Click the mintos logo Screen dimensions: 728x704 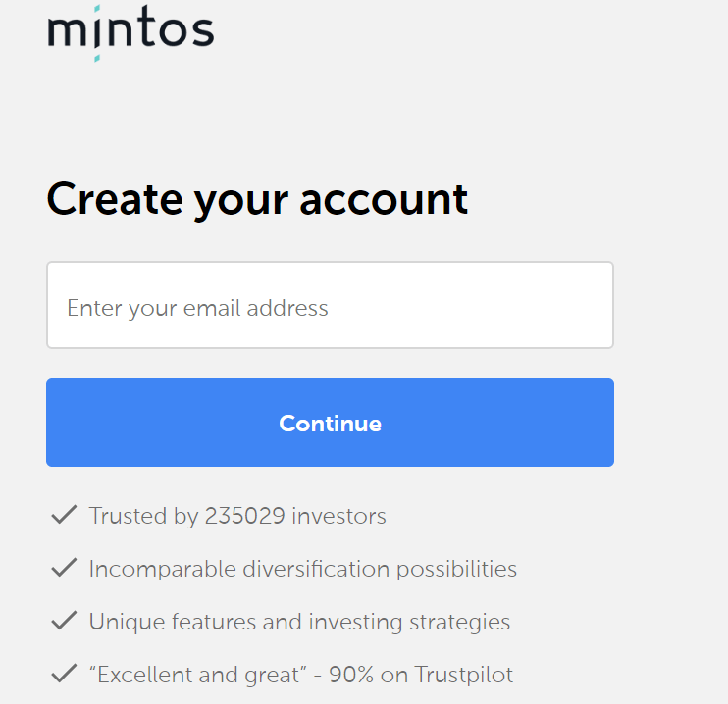(x=130, y=29)
